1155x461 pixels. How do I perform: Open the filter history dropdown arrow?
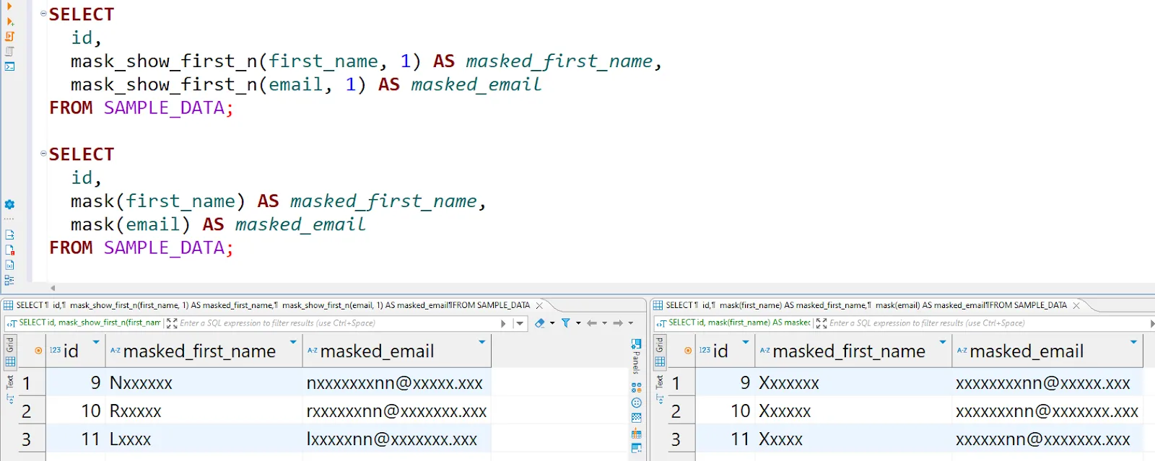[520, 323]
